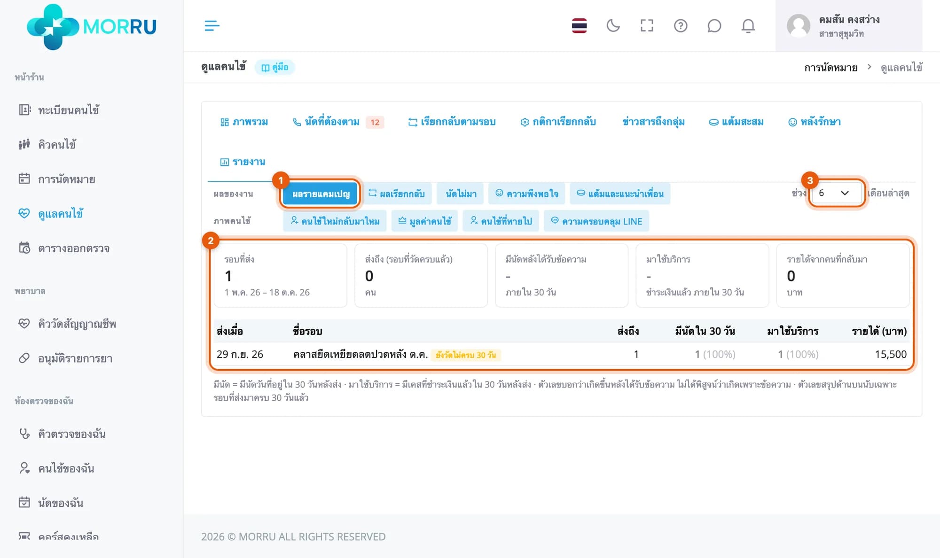Image resolution: width=940 pixels, height=558 pixels.
Task: Select the ความพึงพอใจ report button
Action: click(x=526, y=194)
